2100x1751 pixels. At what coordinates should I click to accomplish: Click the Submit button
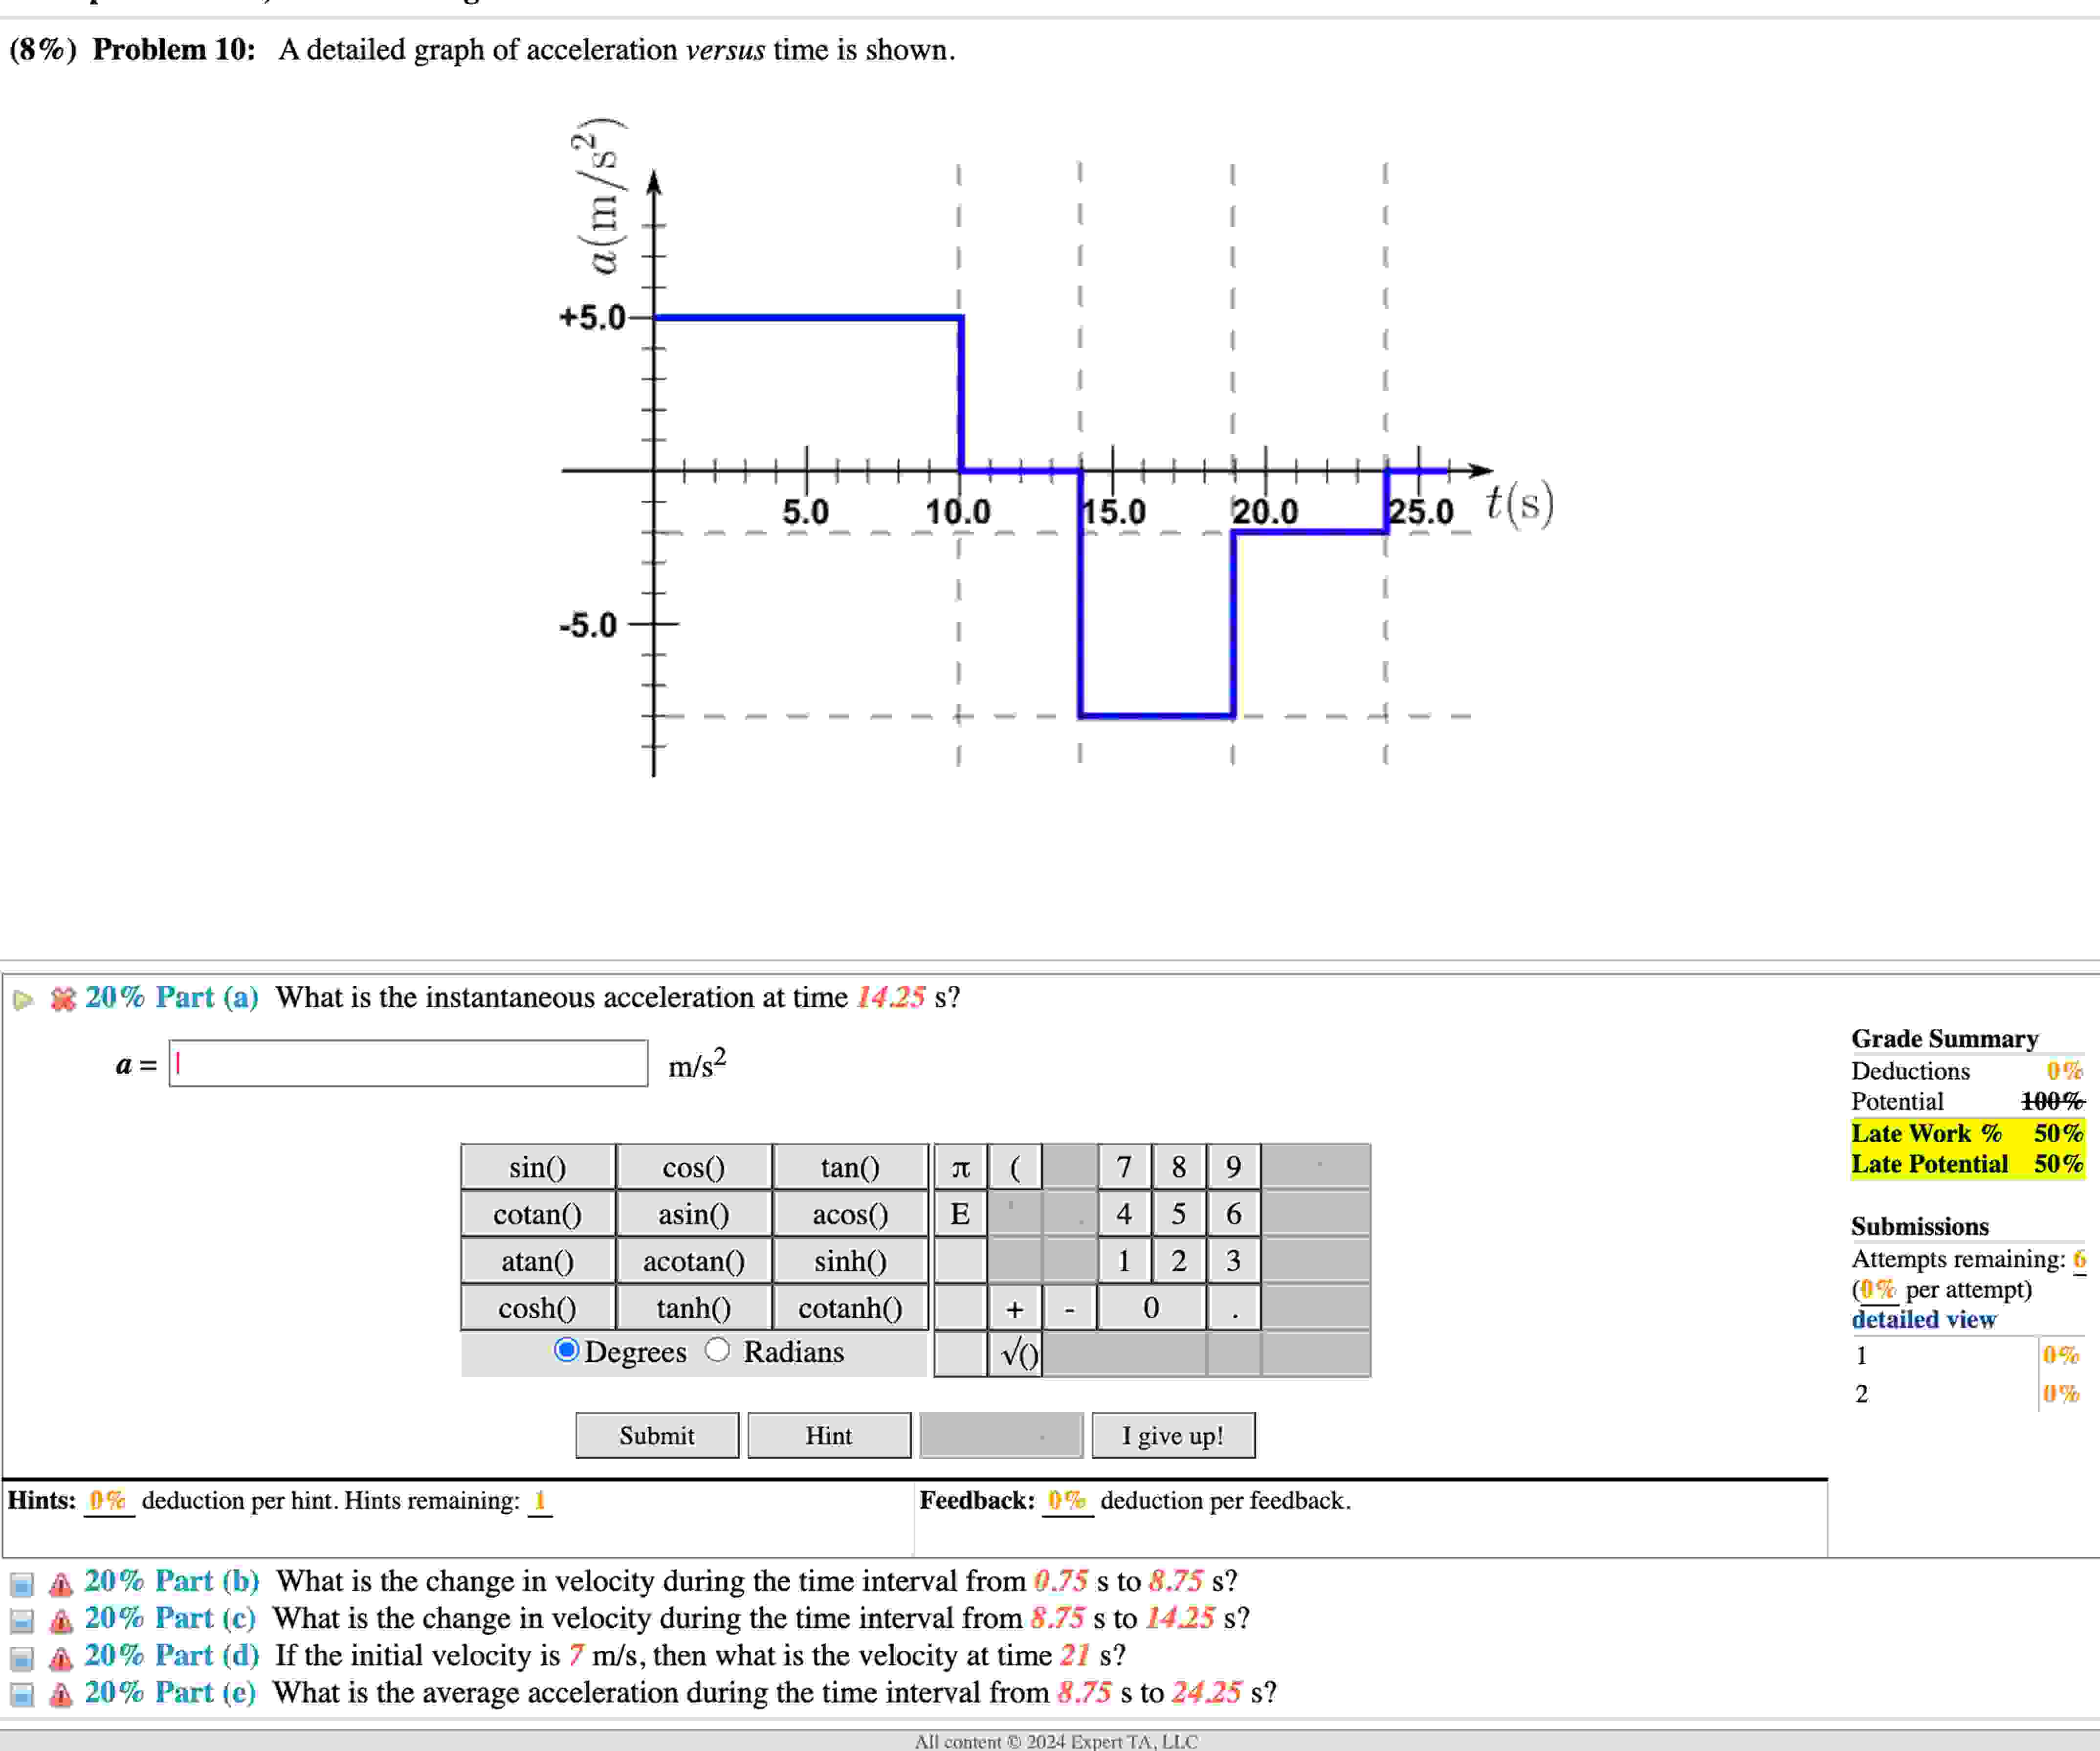(x=656, y=1436)
